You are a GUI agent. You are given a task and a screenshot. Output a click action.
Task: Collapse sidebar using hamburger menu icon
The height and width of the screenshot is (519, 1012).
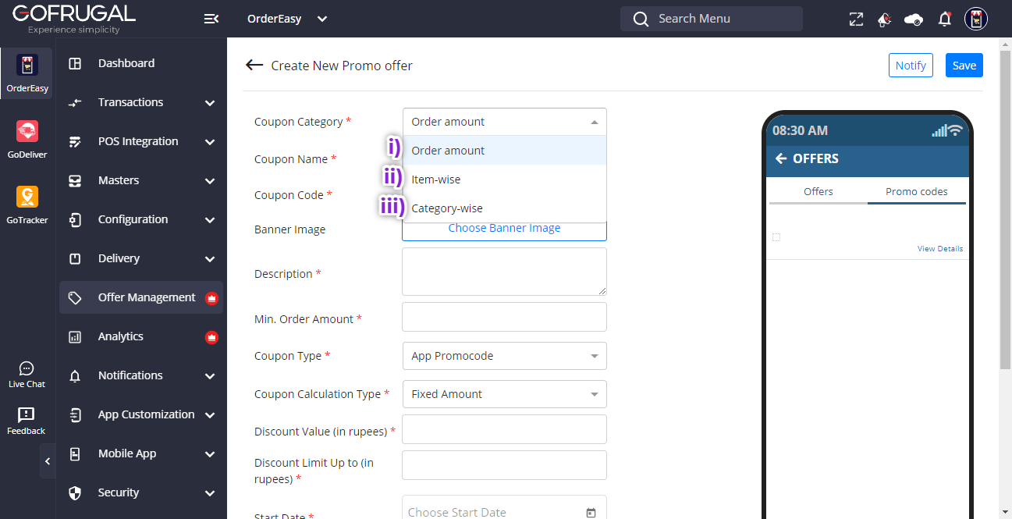(211, 19)
